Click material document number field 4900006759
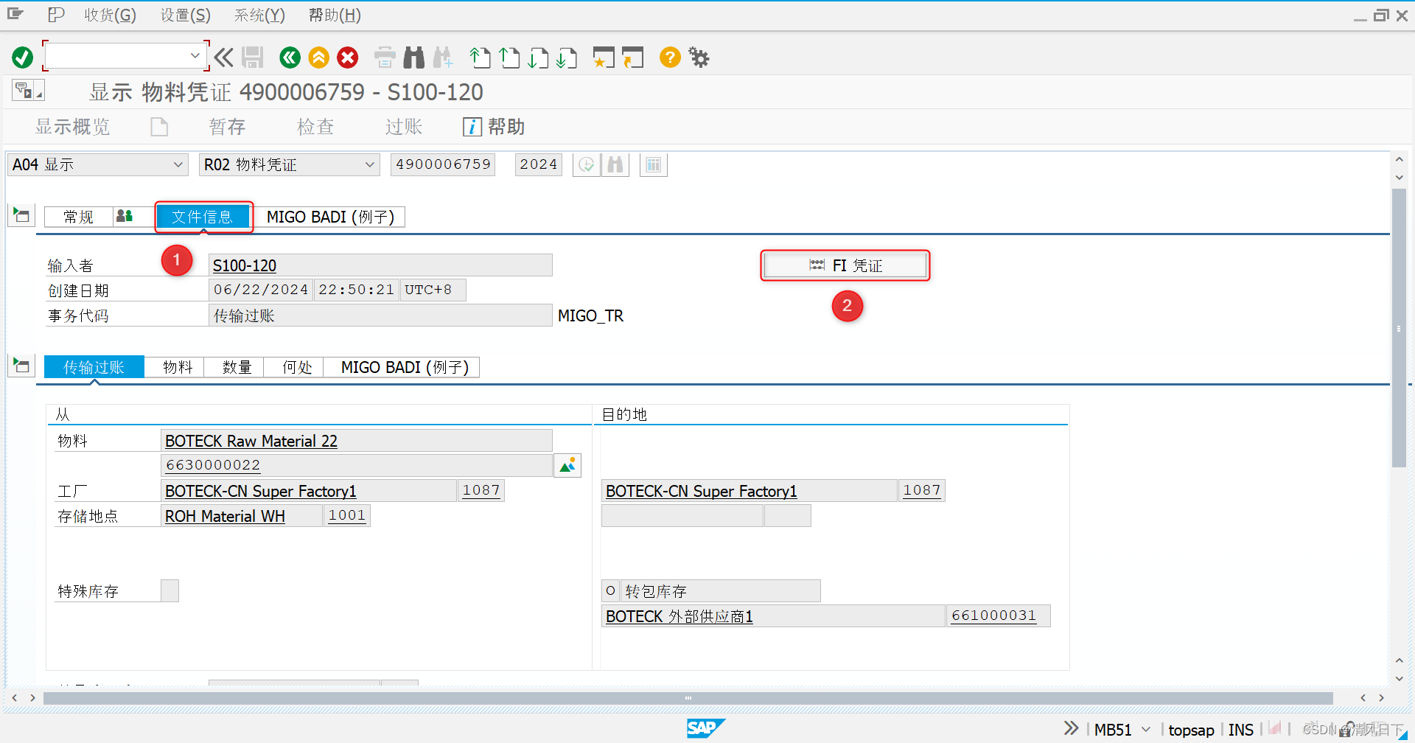This screenshot has width=1415, height=743. pyautogui.click(x=443, y=164)
